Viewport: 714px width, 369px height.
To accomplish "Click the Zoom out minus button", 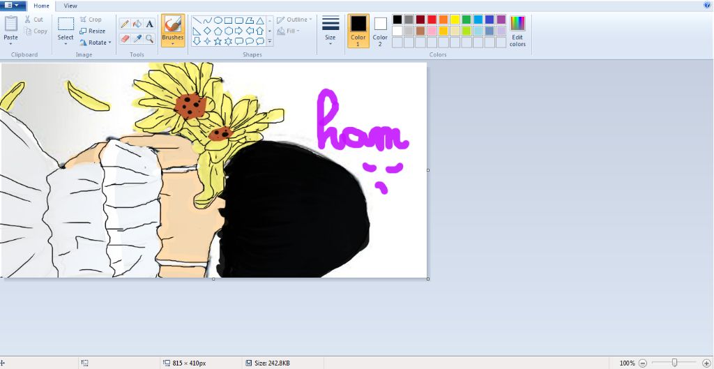I will 642,363.
